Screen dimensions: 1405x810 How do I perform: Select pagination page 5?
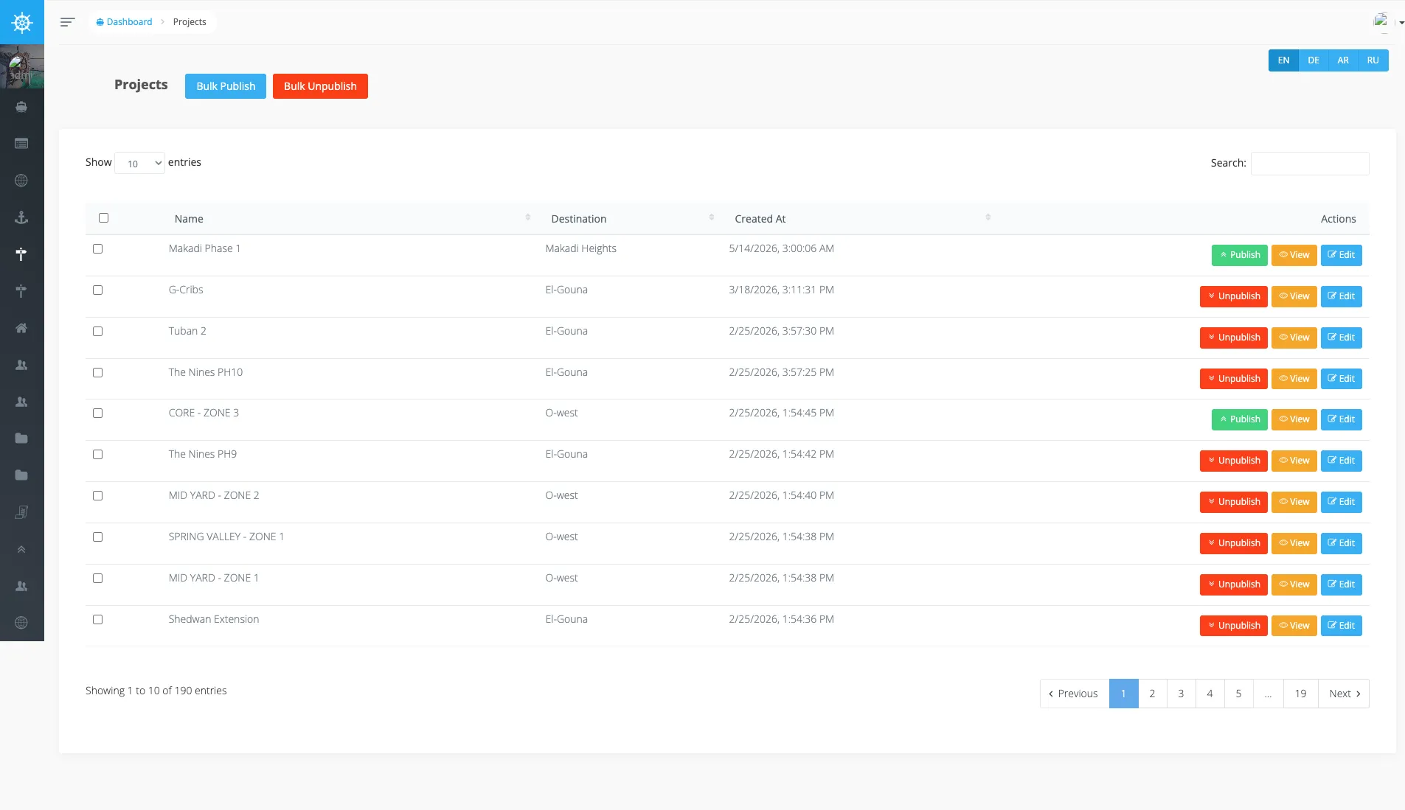(x=1238, y=694)
